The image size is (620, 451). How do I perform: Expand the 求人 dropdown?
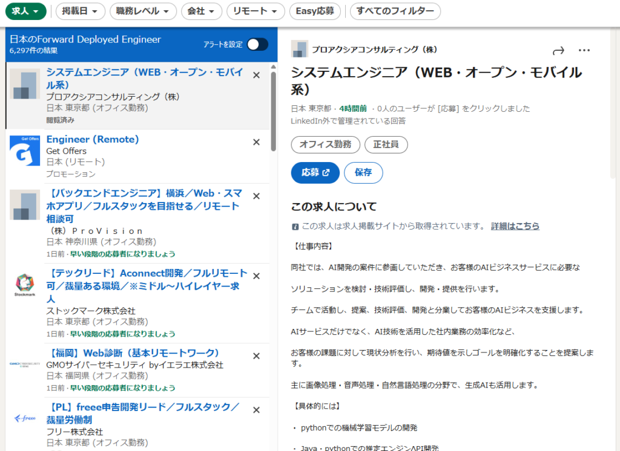click(25, 11)
